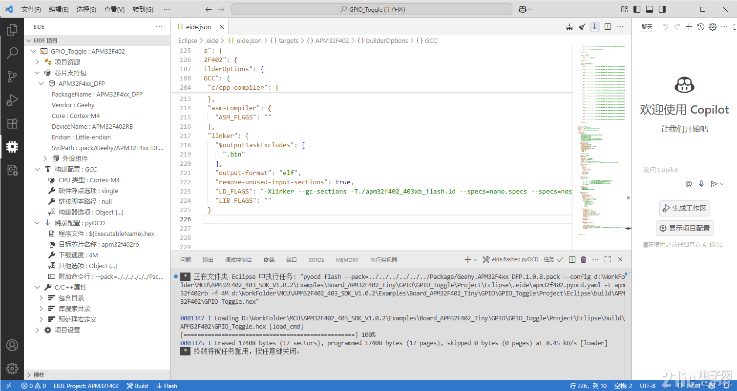
Task: Split the editor to the right
Action: [608, 27]
